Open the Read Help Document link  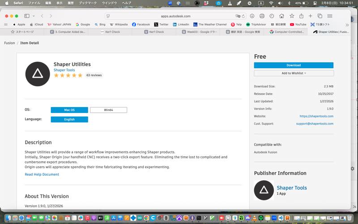point(42,174)
